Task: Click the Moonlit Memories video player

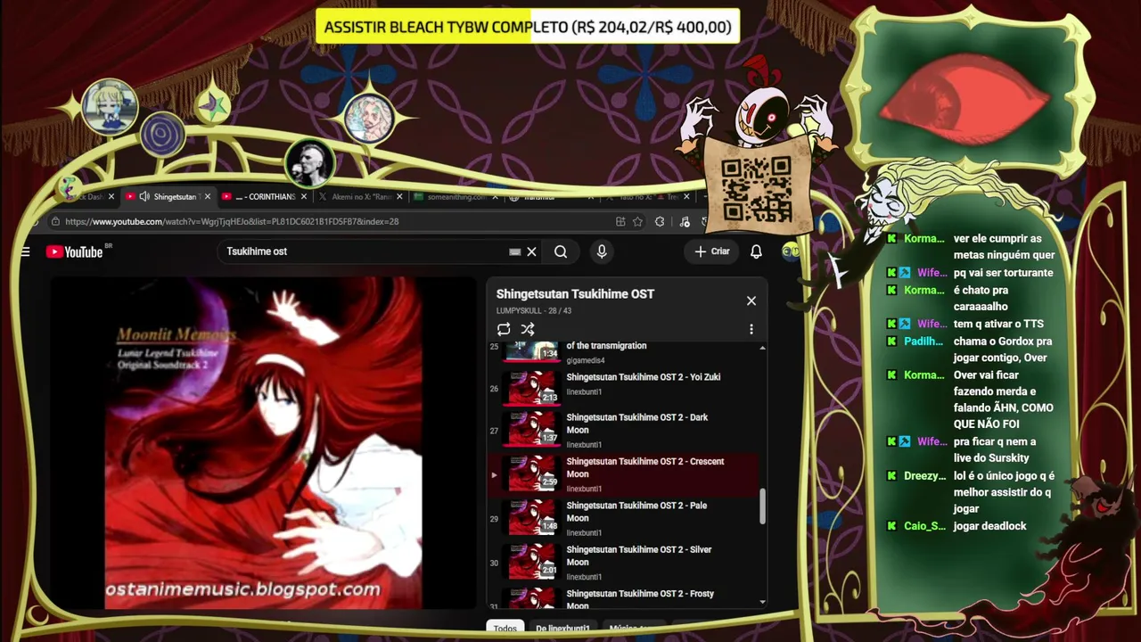Action: 264,442
